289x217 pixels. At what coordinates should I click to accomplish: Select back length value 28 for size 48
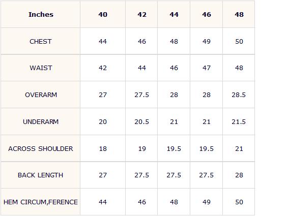coord(239,175)
